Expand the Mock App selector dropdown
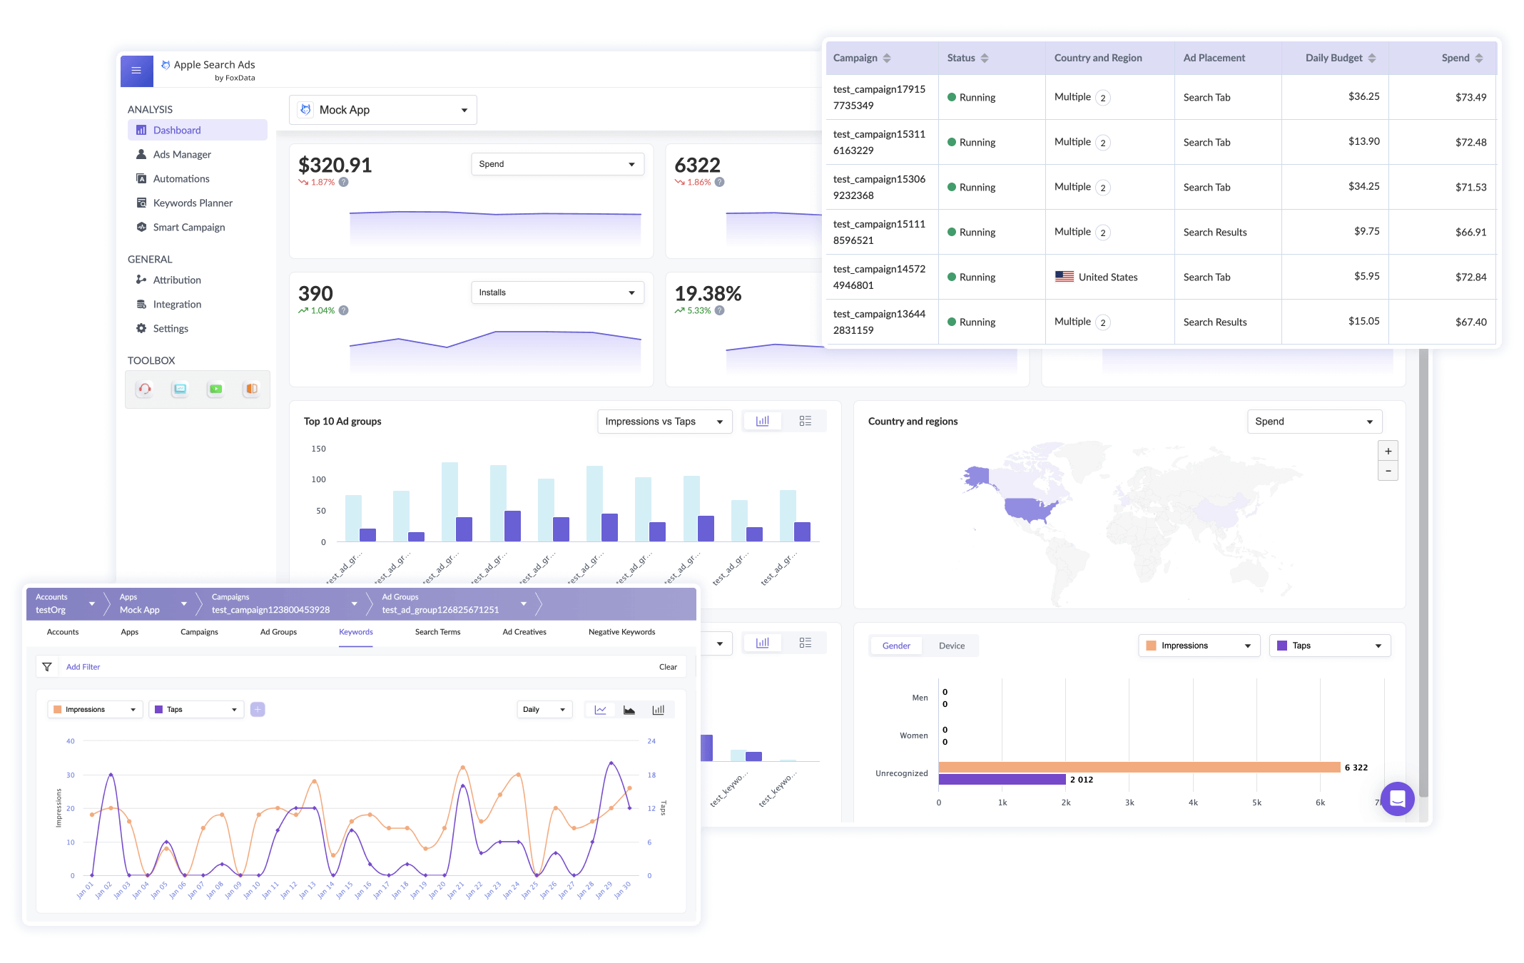The width and height of the screenshot is (1524, 963). point(383,110)
